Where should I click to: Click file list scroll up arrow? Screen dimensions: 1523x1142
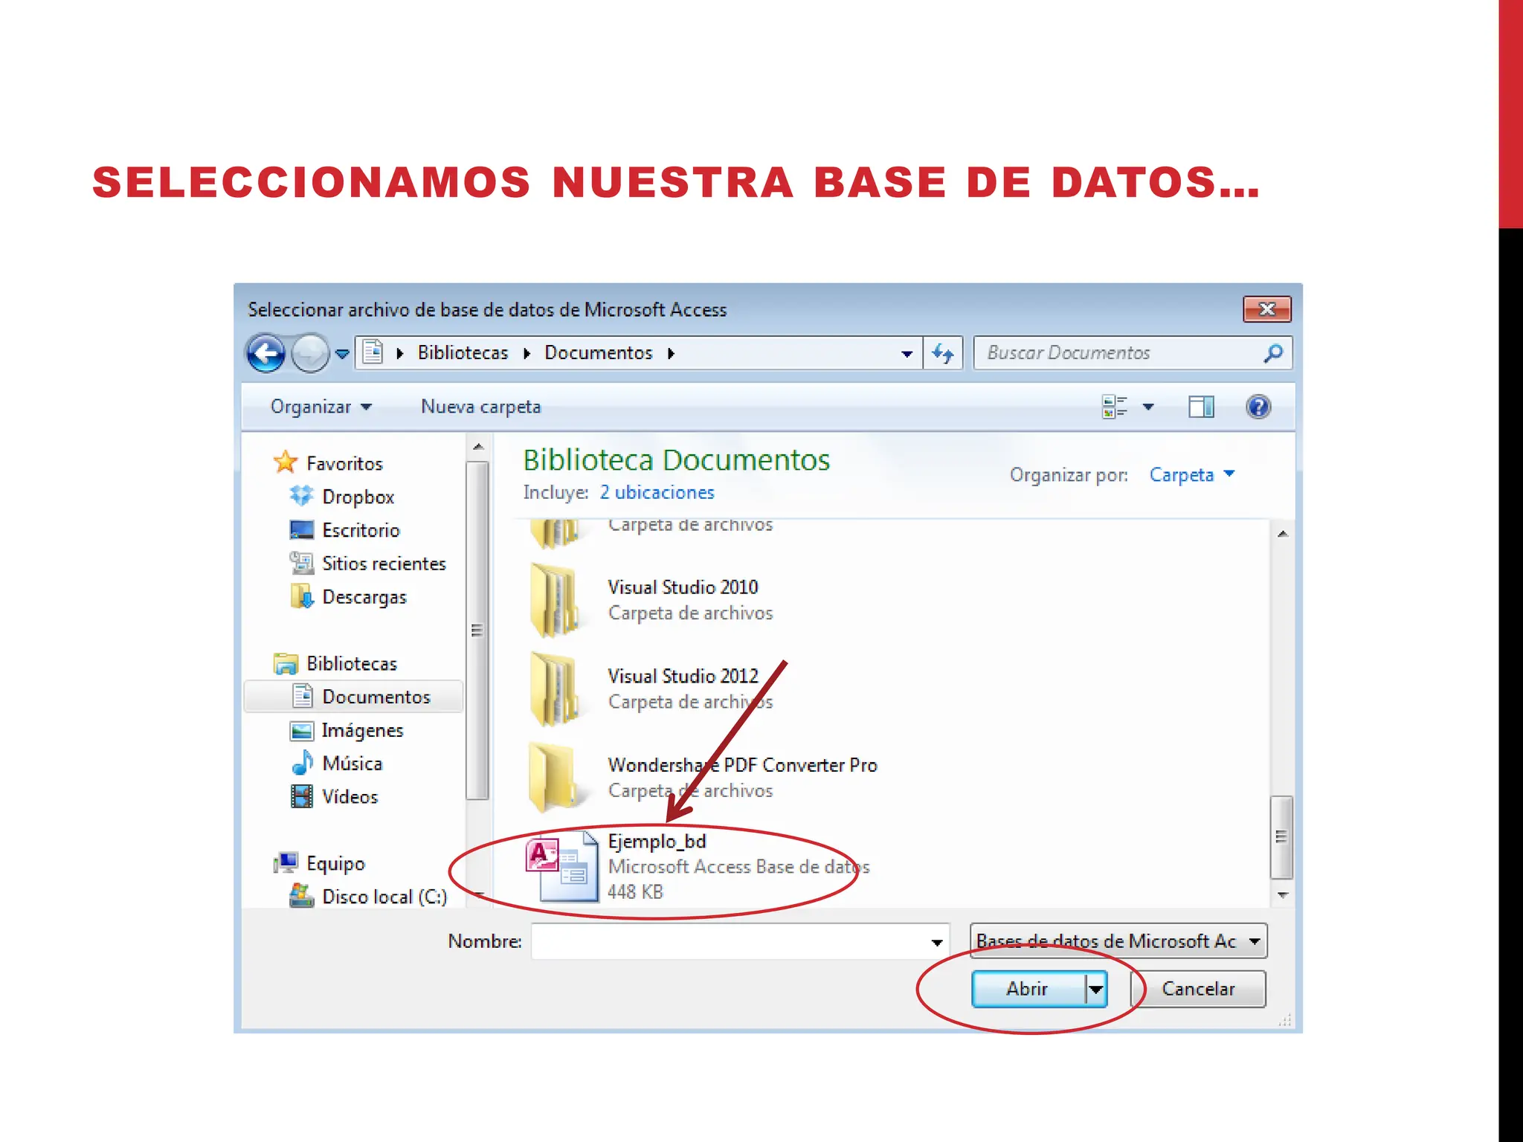click(1282, 534)
